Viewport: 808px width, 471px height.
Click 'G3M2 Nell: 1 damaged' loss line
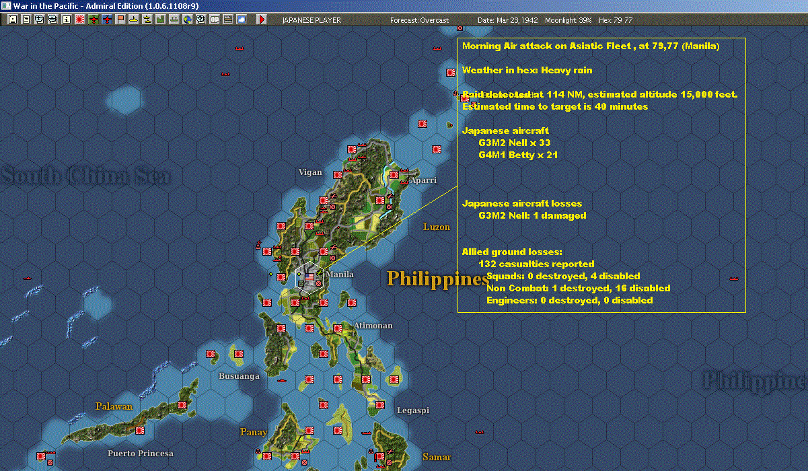(x=532, y=215)
